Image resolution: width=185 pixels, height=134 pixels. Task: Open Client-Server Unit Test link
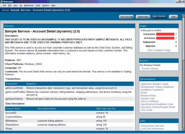click(x=152, y=126)
